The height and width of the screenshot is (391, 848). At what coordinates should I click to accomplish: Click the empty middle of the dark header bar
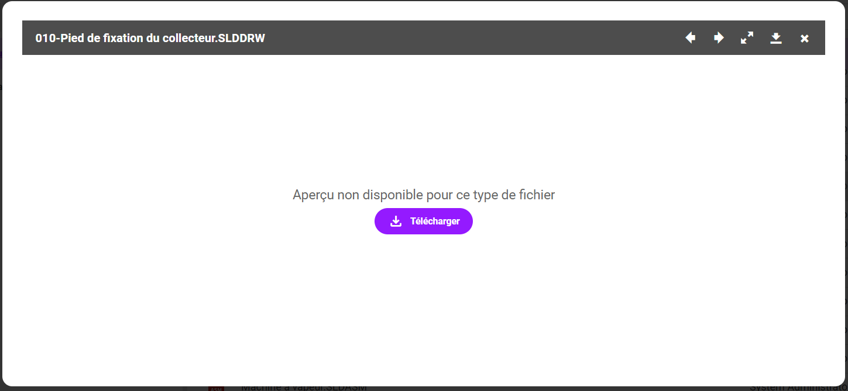(x=468, y=38)
